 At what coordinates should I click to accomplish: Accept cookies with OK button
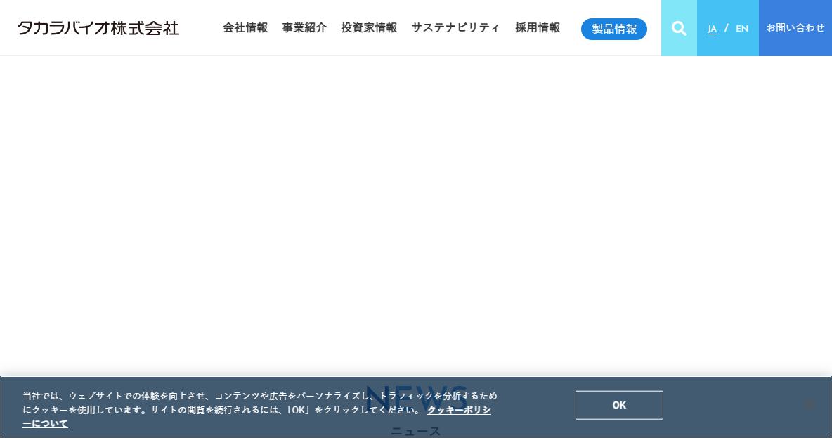click(x=619, y=405)
